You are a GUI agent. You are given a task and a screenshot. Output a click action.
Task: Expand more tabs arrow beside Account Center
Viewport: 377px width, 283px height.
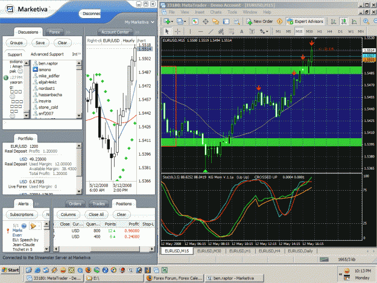pyautogui.click(x=138, y=32)
